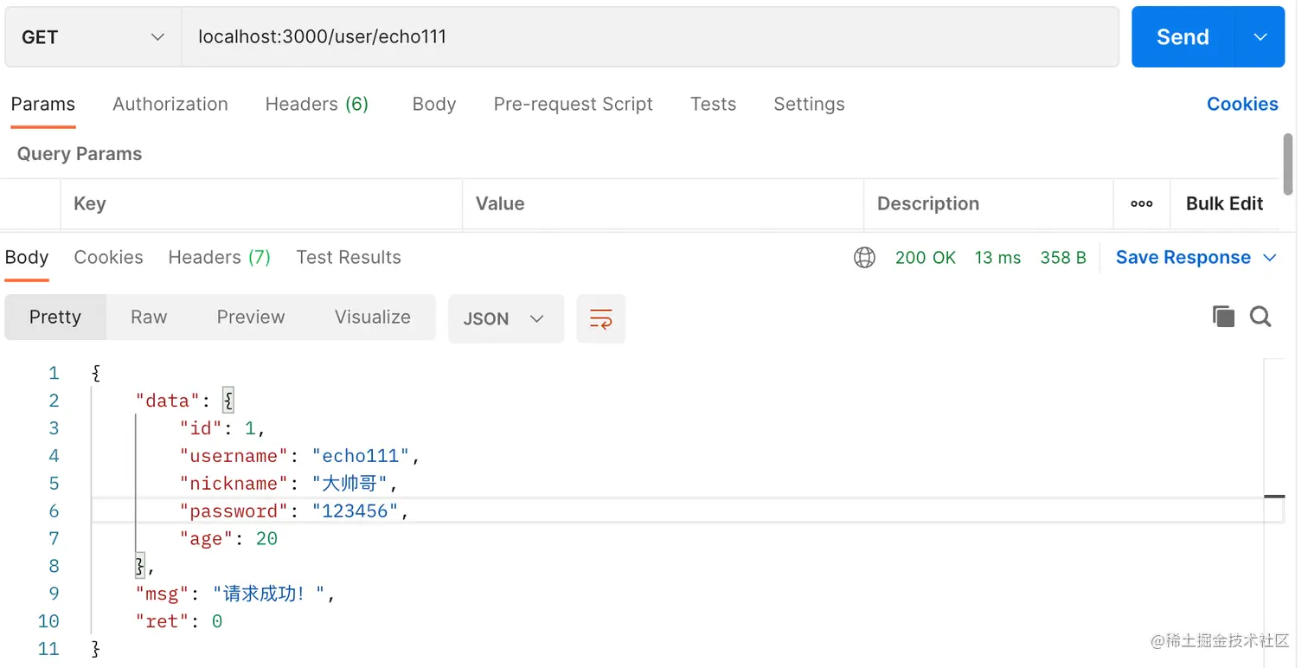The width and height of the screenshot is (1308, 668).
Task: Click the Send button
Action: 1183,37
